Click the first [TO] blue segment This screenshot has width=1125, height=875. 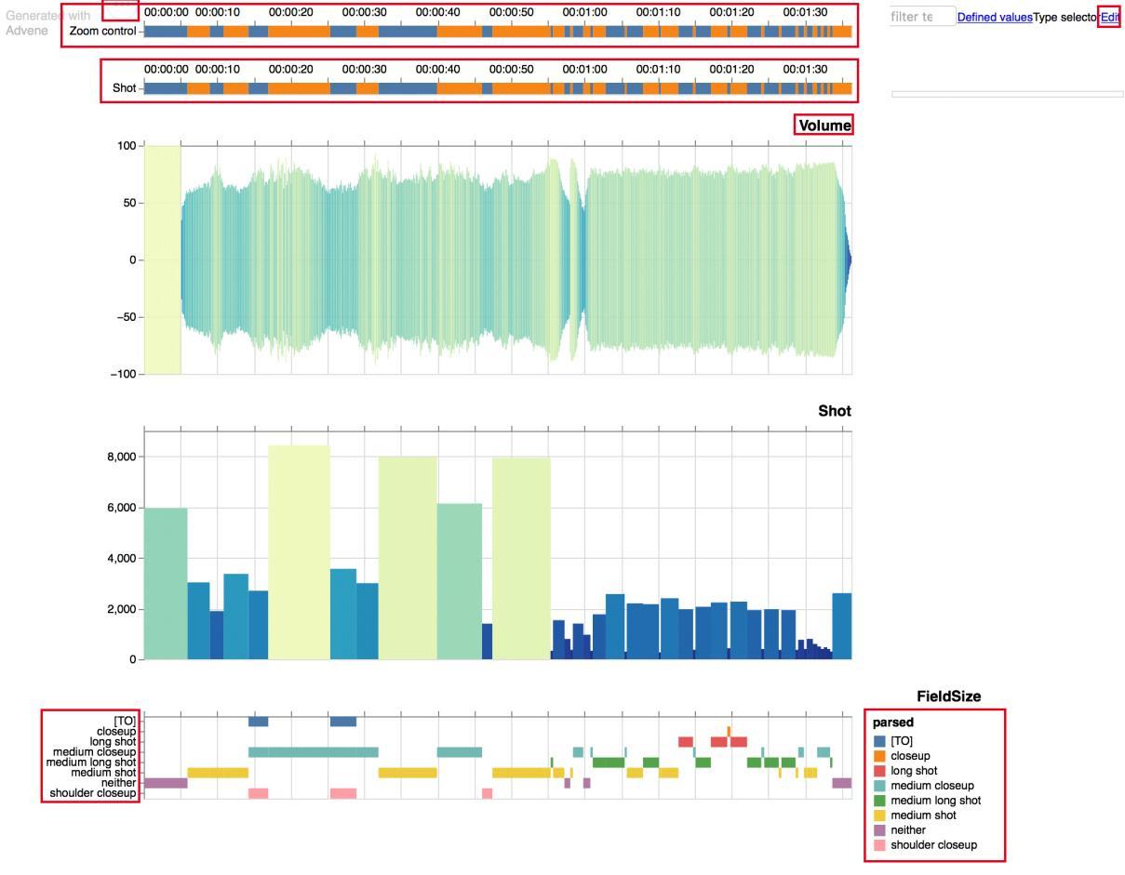258,722
